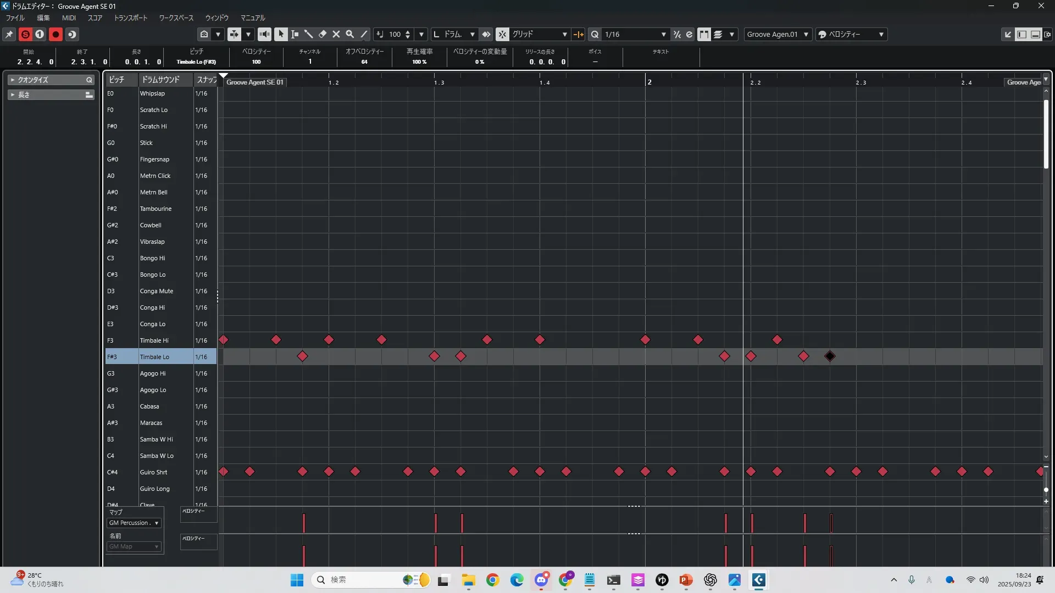1055x593 pixels.
Task: Select the Drumstick tool
Action: tap(309, 34)
